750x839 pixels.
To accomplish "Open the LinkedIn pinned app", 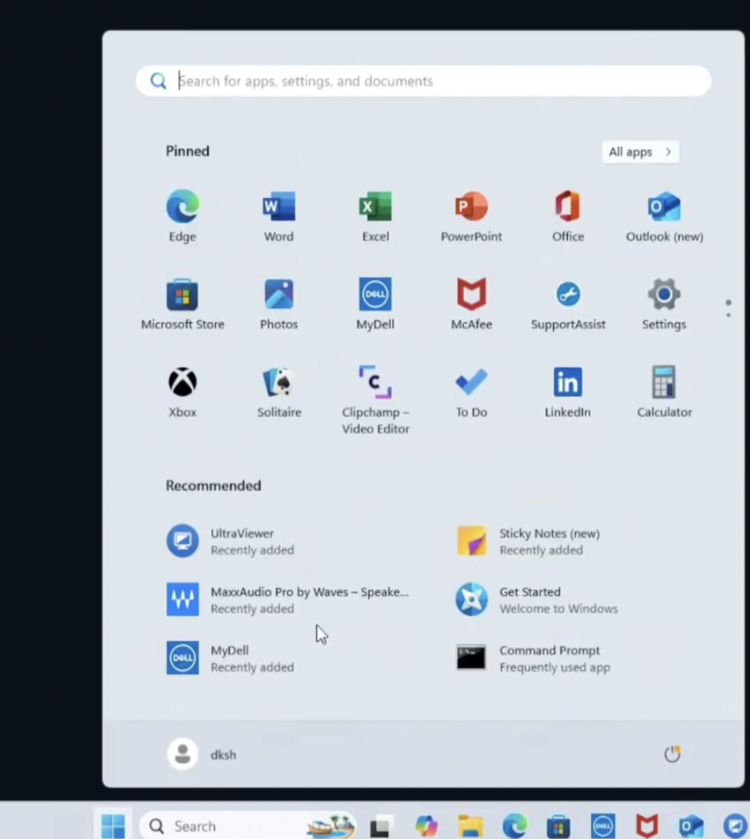I will pyautogui.click(x=568, y=390).
